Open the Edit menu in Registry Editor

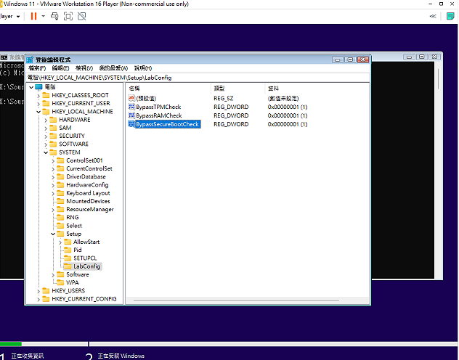click(x=60, y=68)
